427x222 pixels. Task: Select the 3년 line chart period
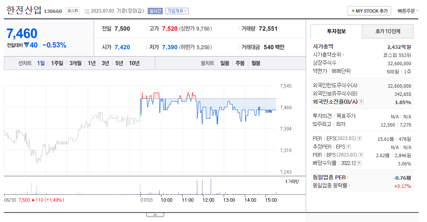(105, 63)
